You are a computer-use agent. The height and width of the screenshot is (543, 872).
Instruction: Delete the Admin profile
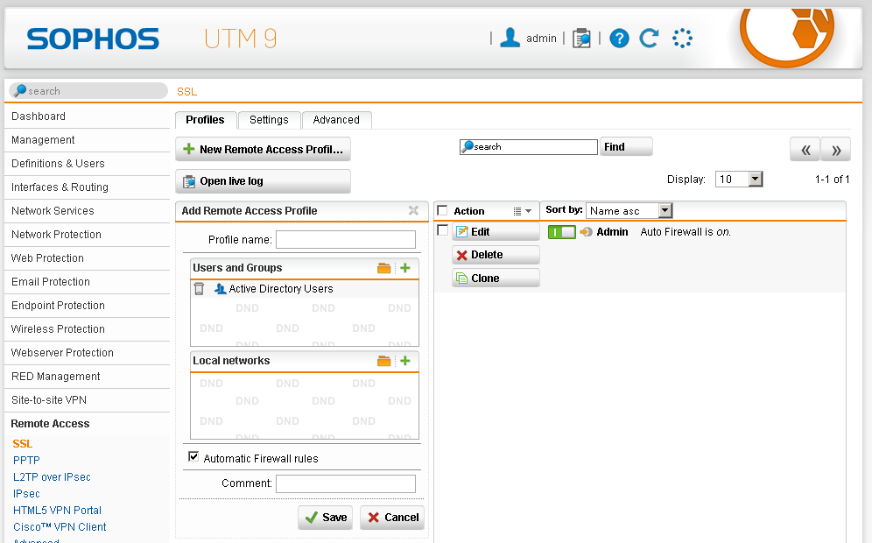(496, 255)
